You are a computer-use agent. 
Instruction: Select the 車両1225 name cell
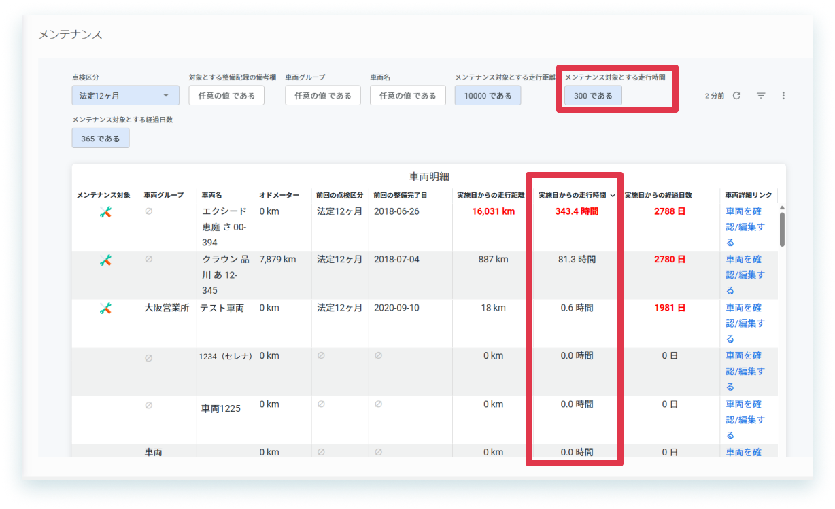point(220,408)
